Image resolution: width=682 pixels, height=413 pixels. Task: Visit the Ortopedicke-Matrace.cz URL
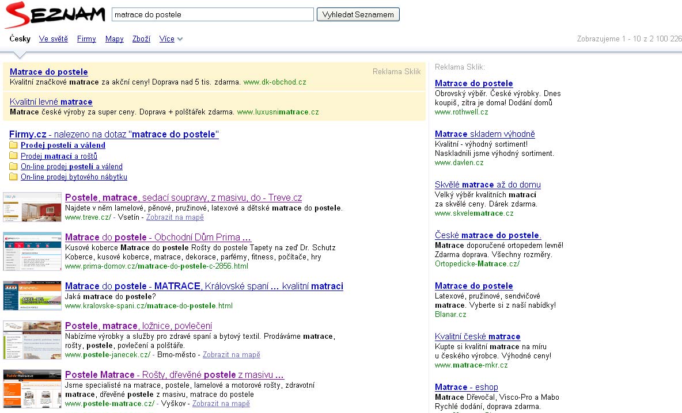click(x=477, y=263)
